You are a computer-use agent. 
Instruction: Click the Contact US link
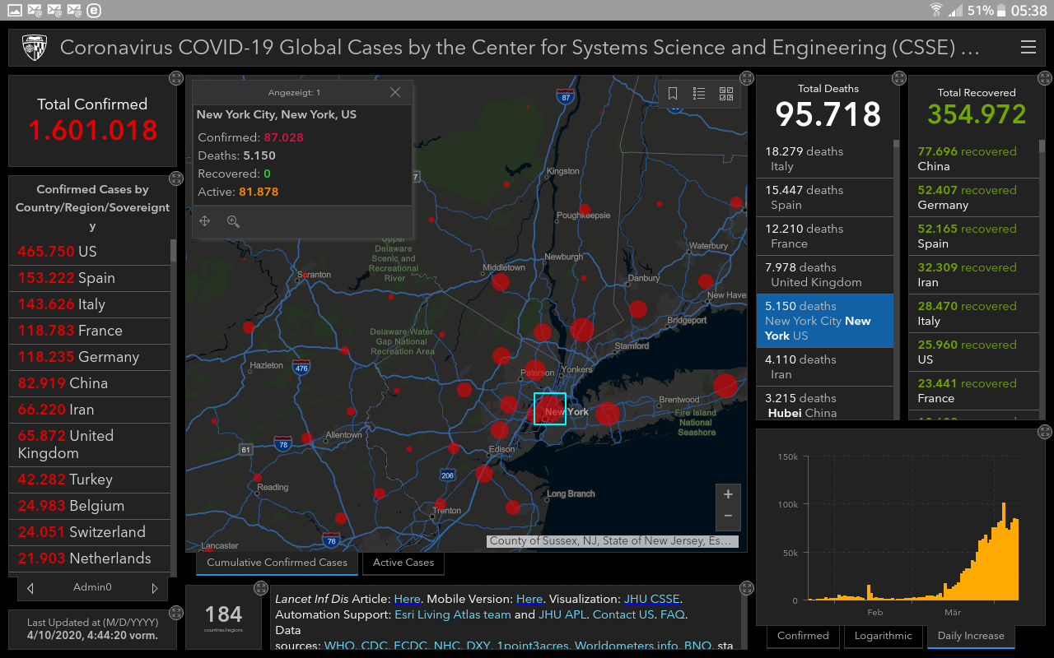click(x=623, y=614)
